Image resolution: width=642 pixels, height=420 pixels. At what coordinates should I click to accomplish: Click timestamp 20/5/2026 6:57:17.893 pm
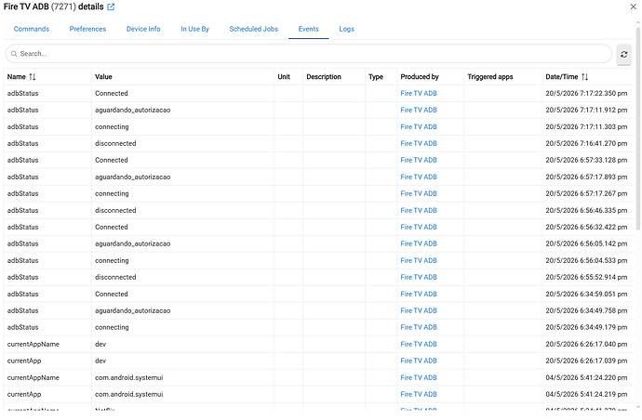(586, 177)
